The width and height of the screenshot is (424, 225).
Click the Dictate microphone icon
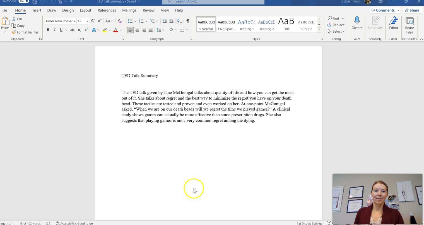357,21
